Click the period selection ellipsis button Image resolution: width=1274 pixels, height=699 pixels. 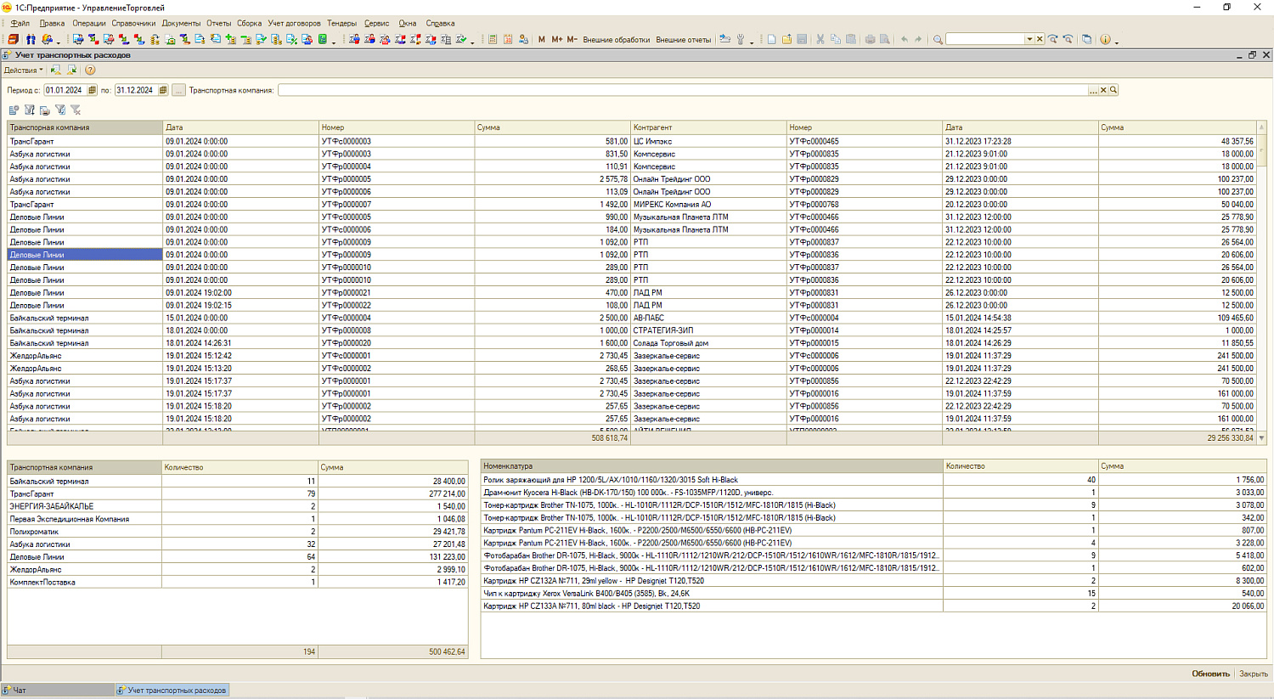click(x=178, y=90)
